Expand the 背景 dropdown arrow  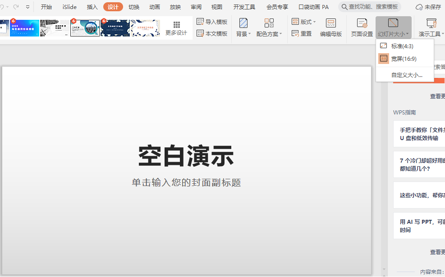(x=249, y=34)
